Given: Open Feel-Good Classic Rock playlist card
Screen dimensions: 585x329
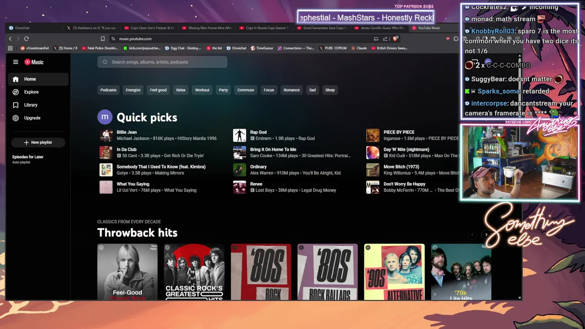Looking at the screenshot, I should point(128,272).
